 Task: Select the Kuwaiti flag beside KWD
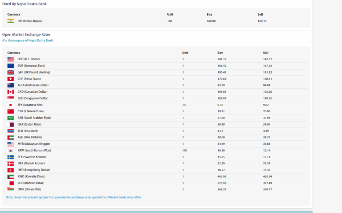tap(11, 176)
